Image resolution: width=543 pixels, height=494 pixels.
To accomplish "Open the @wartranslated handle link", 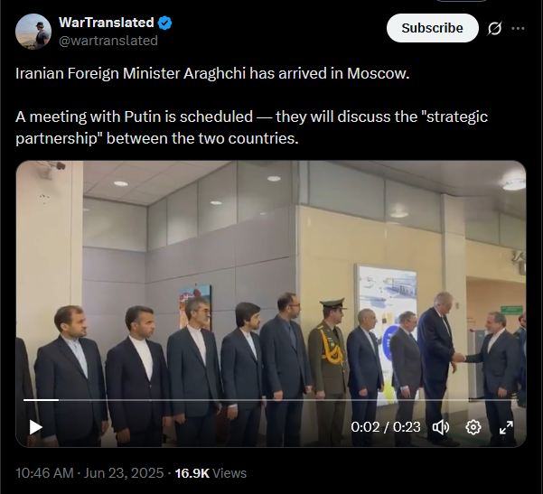I will click(108, 41).
